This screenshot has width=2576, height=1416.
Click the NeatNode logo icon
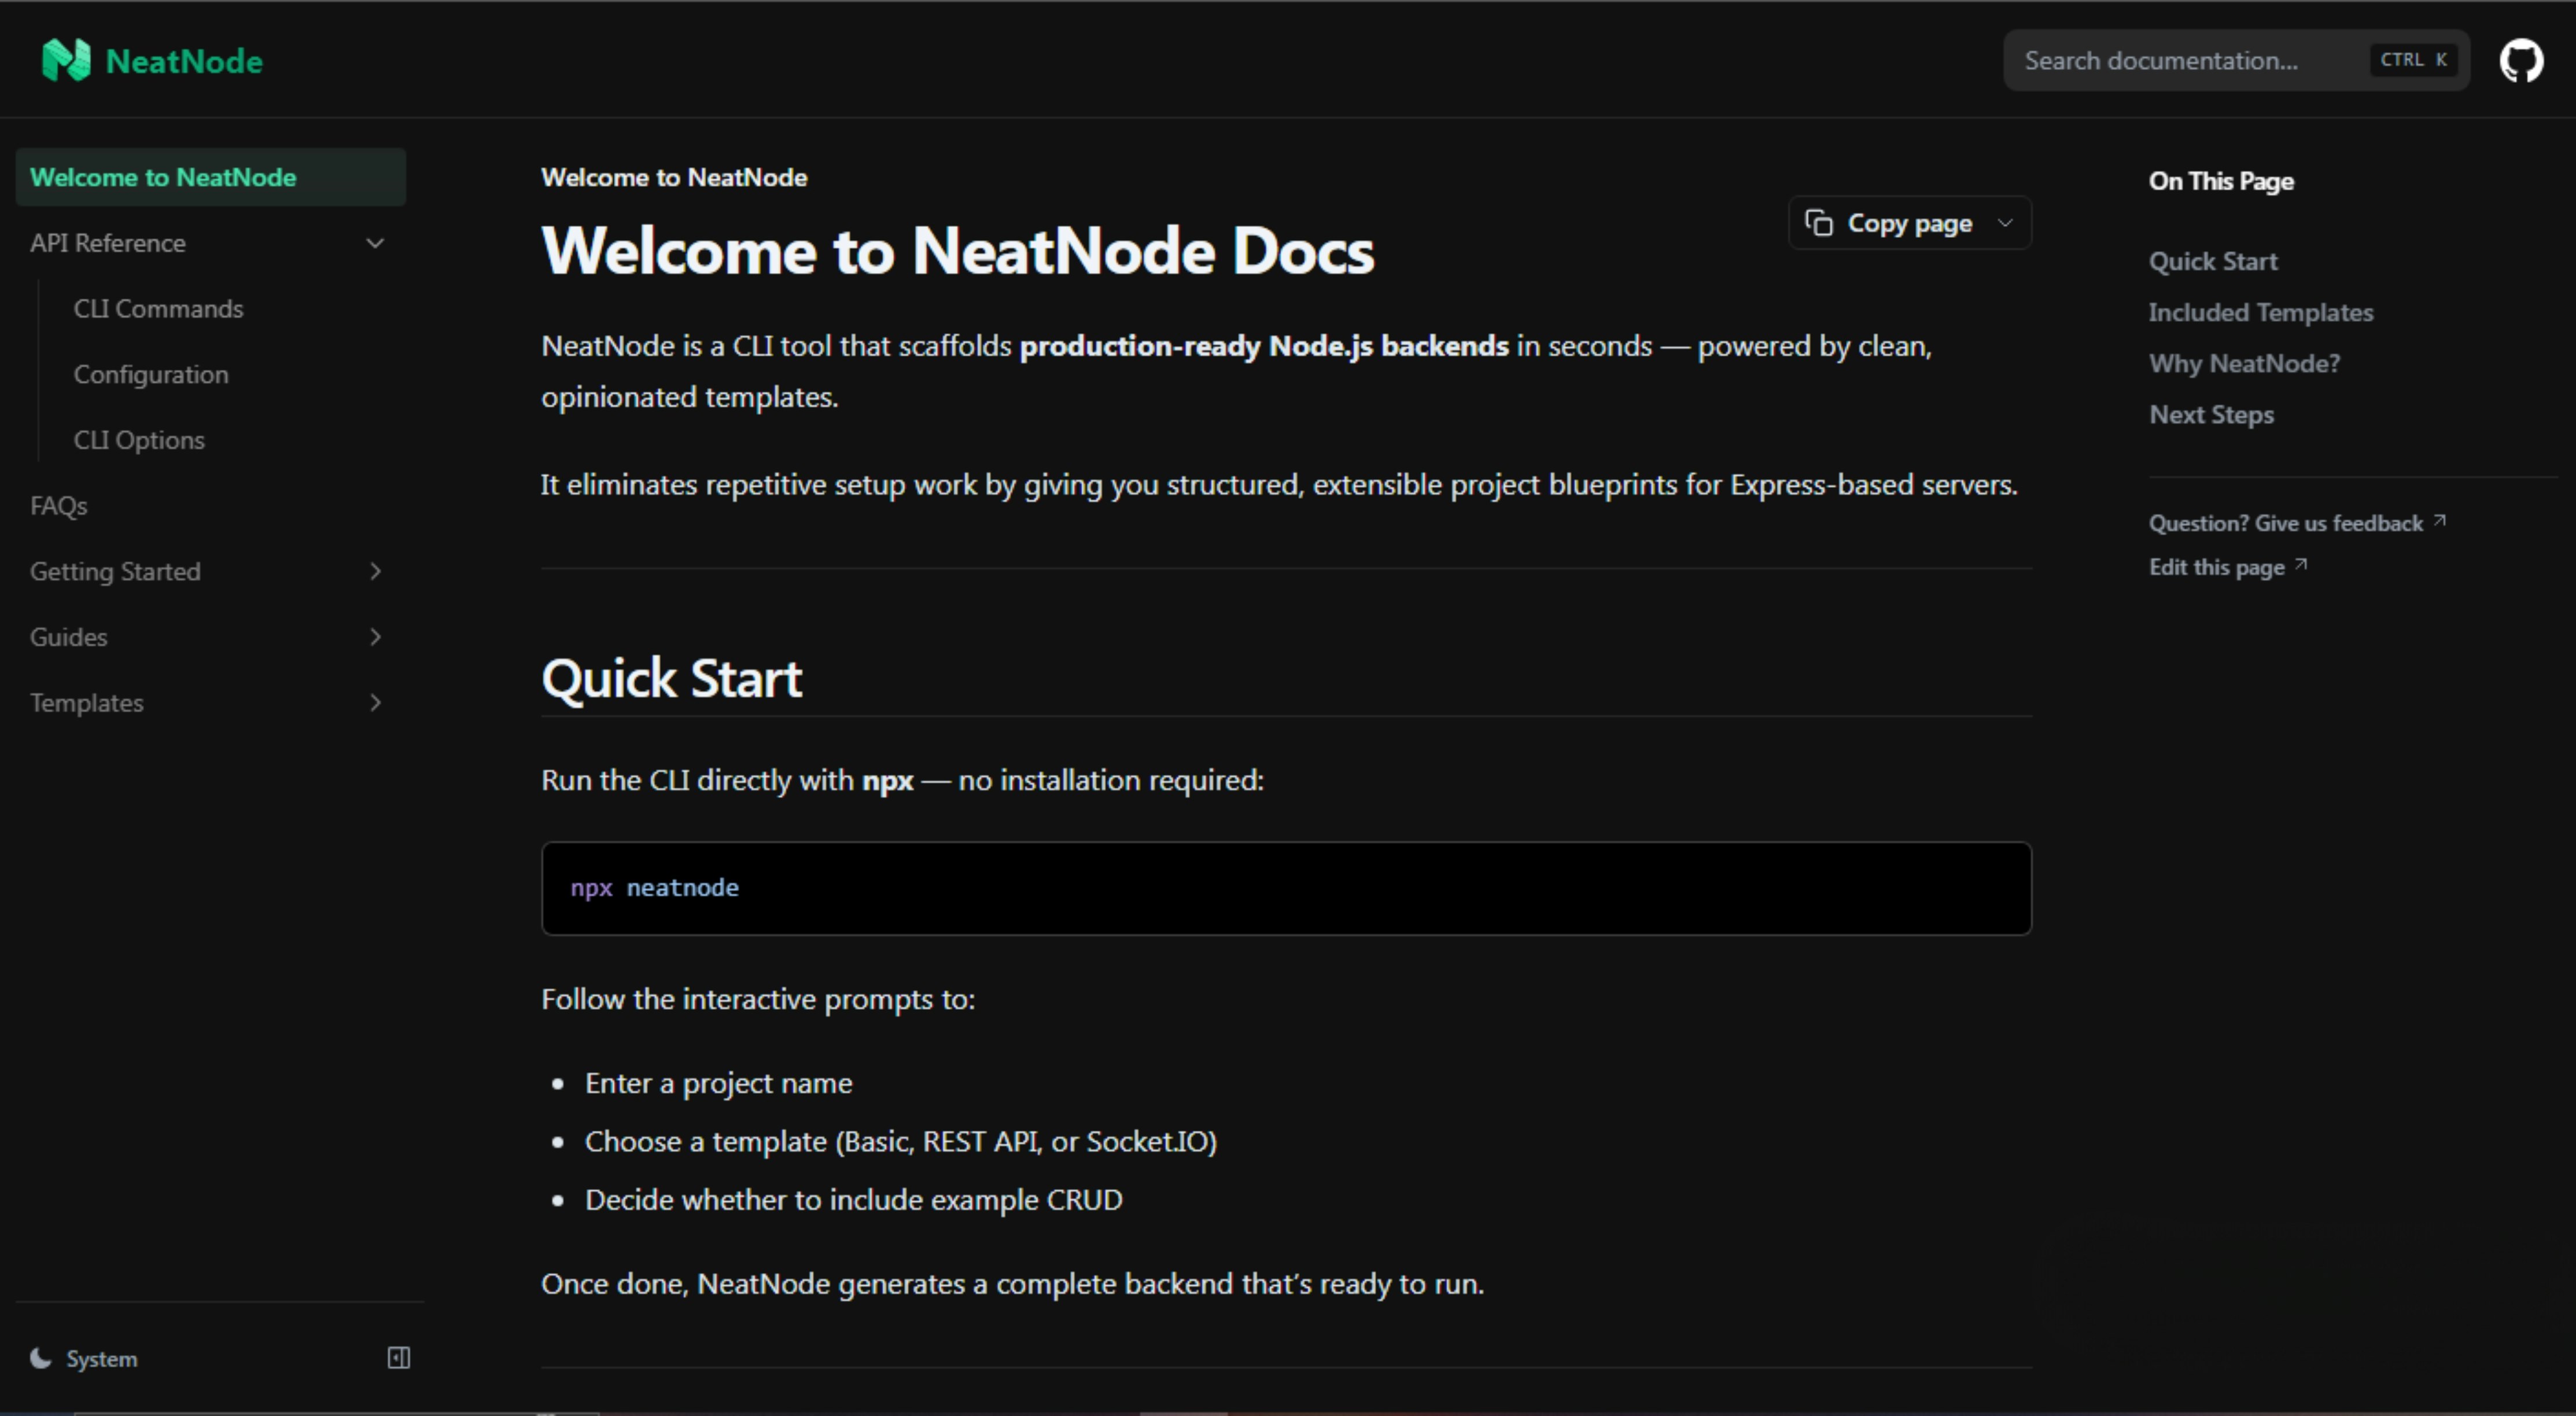(66, 60)
